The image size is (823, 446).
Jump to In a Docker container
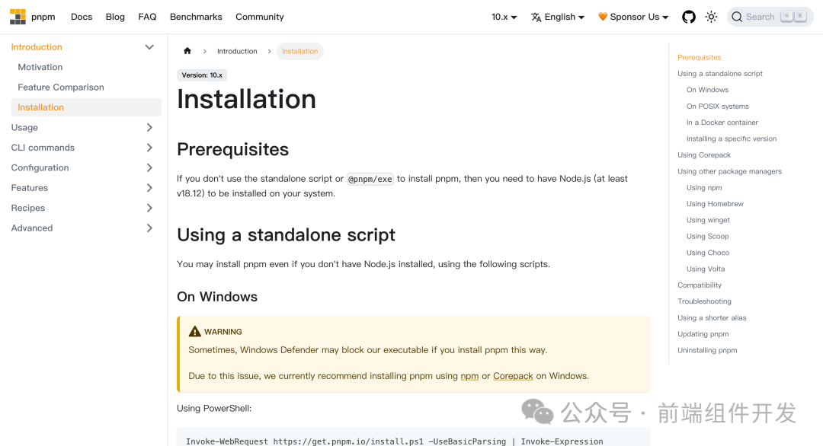tap(722, 122)
